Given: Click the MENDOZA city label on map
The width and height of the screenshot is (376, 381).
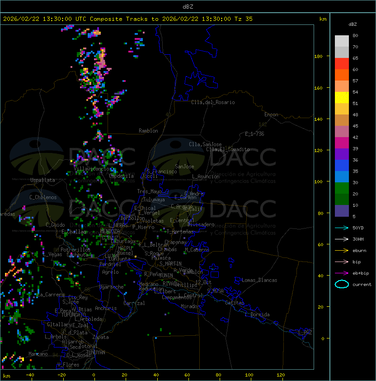Looking at the screenshot, I should 110,231.
